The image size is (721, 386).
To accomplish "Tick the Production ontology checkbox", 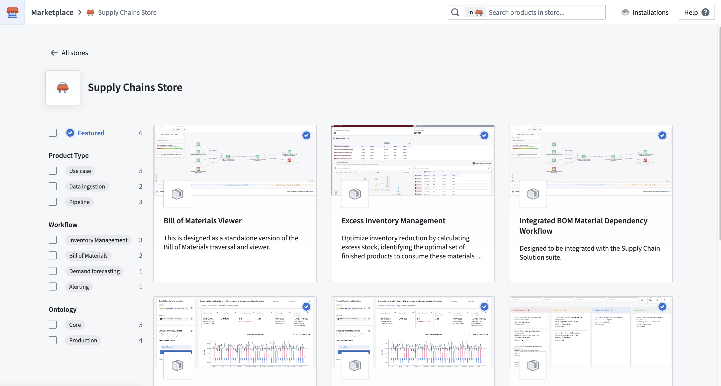I will (x=53, y=340).
